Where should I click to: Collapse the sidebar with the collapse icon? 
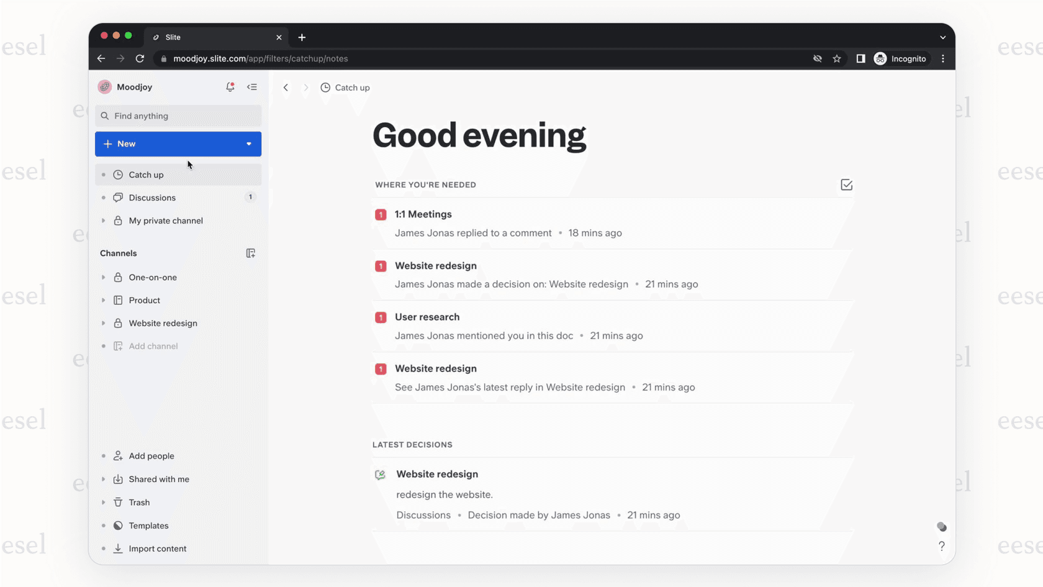click(x=252, y=87)
